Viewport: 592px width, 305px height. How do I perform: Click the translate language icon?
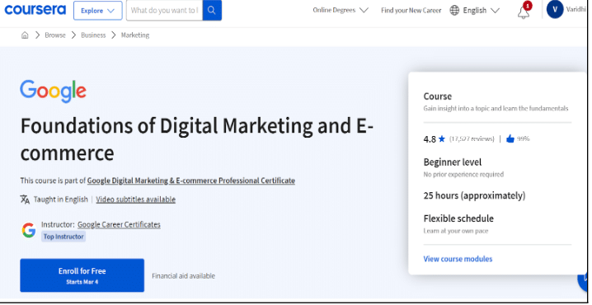coord(25,199)
